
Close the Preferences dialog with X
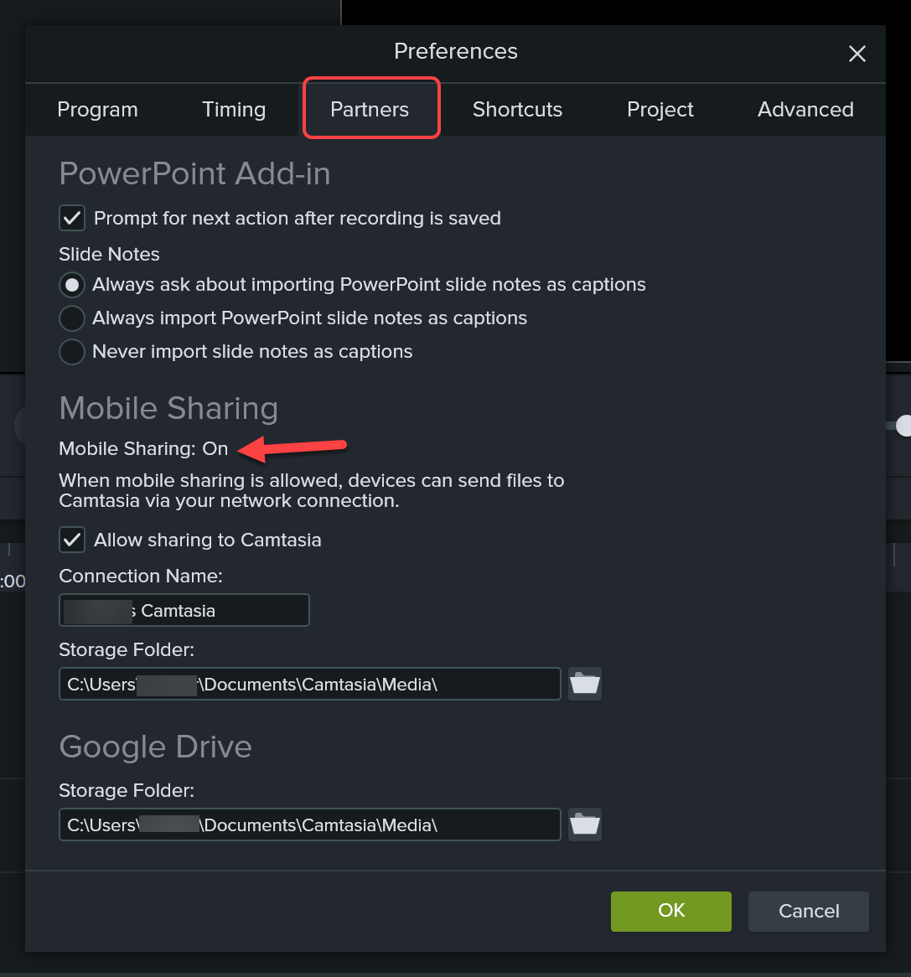coord(857,54)
